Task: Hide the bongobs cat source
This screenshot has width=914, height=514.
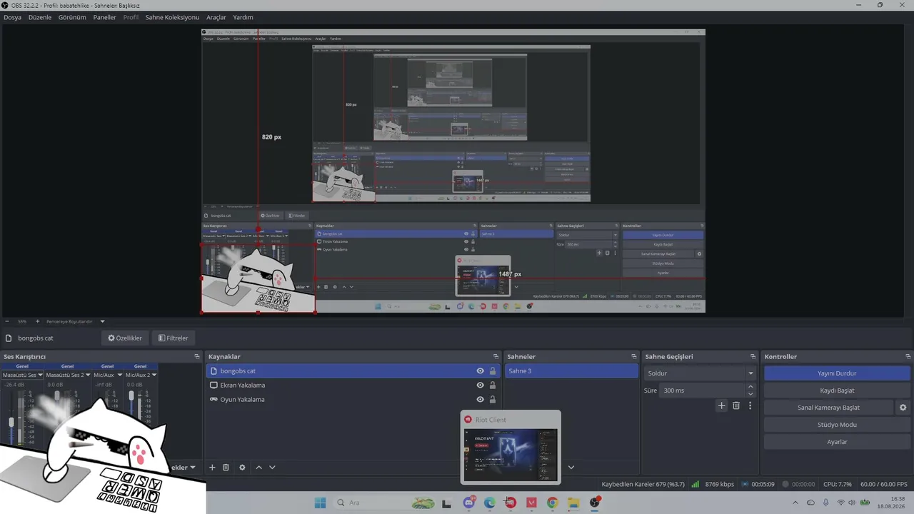Action: point(480,371)
